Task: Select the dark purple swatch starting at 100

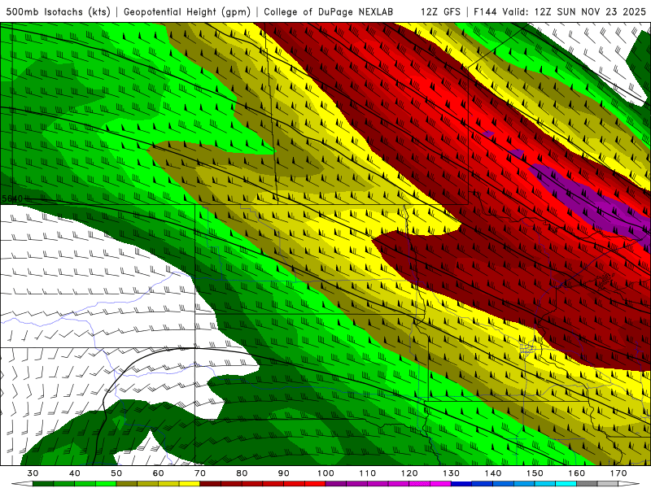Action: tap(336, 483)
